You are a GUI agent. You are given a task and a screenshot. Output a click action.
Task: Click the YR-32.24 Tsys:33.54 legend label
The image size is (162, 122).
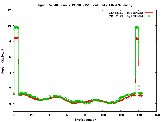tap(126, 16)
